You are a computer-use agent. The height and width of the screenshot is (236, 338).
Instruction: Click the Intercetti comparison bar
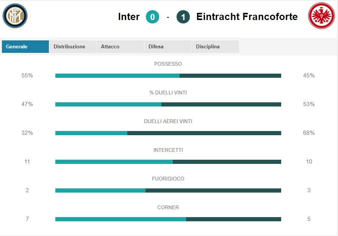tap(168, 162)
